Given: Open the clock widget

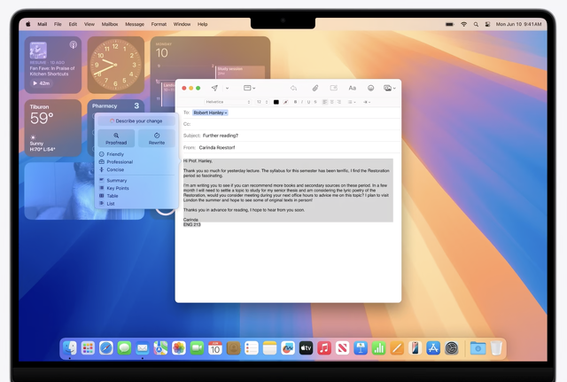Looking at the screenshot, I should point(116,65).
